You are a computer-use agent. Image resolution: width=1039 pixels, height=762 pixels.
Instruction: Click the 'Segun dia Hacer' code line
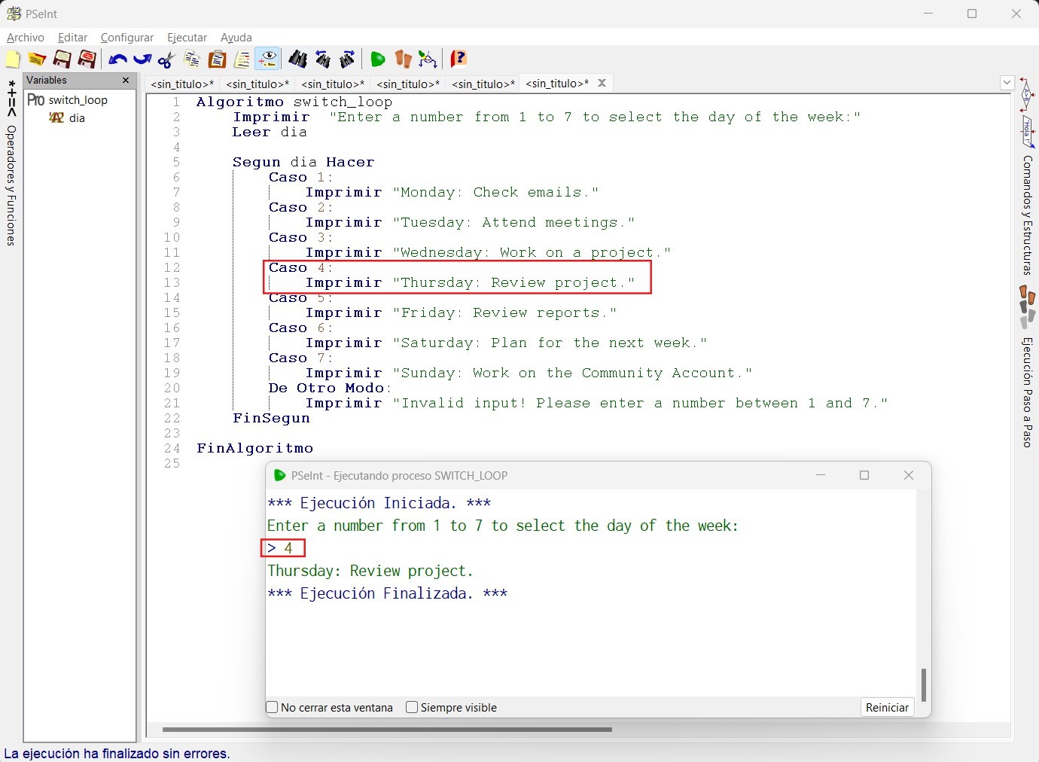(303, 162)
